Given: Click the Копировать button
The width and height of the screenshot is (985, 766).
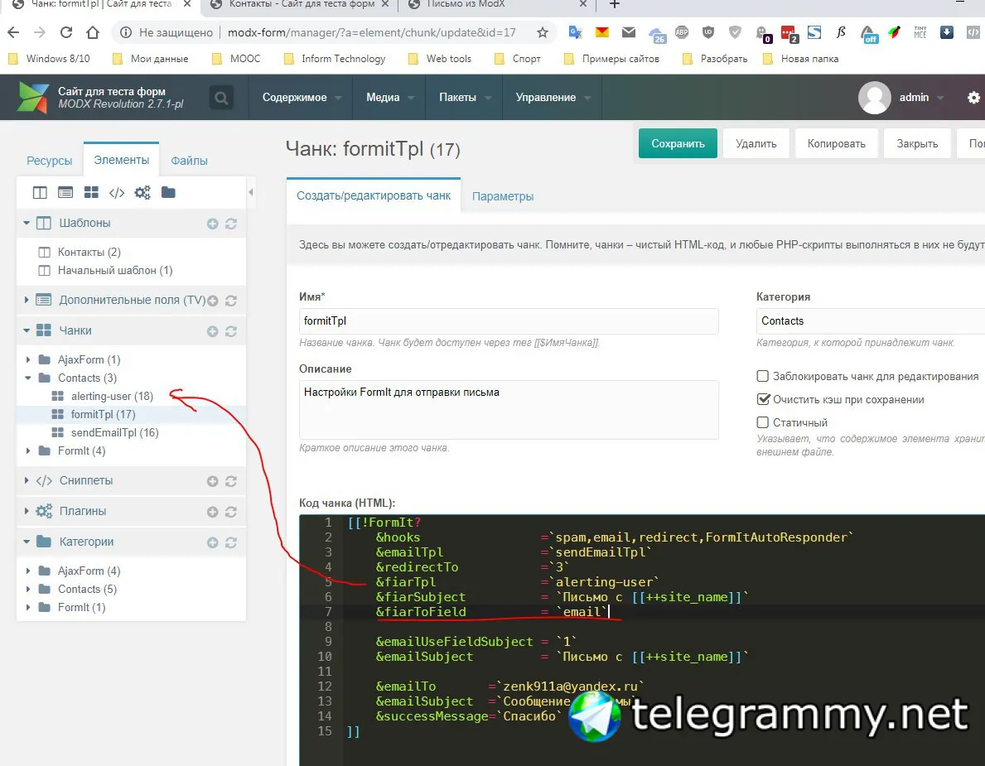Looking at the screenshot, I should pos(836,144).
